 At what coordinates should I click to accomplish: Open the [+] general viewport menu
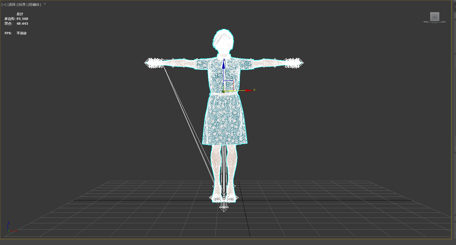4,5
